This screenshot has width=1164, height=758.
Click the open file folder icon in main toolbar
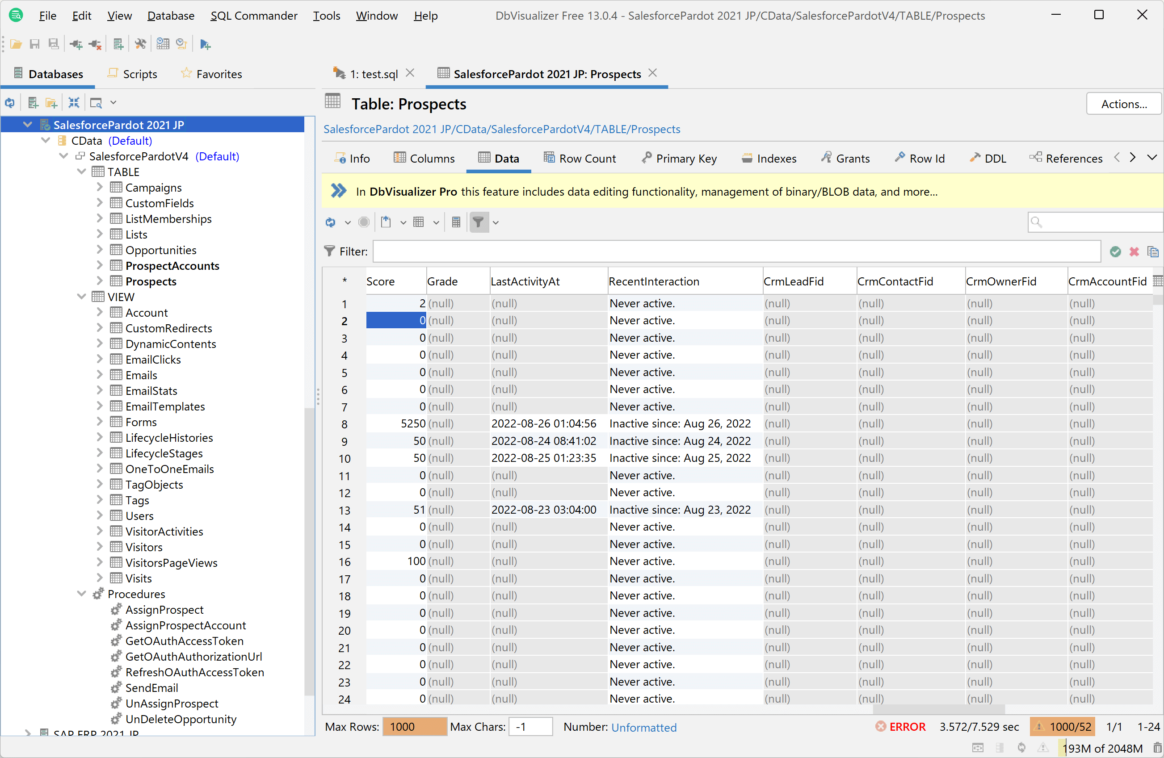(x=16, y=45)
